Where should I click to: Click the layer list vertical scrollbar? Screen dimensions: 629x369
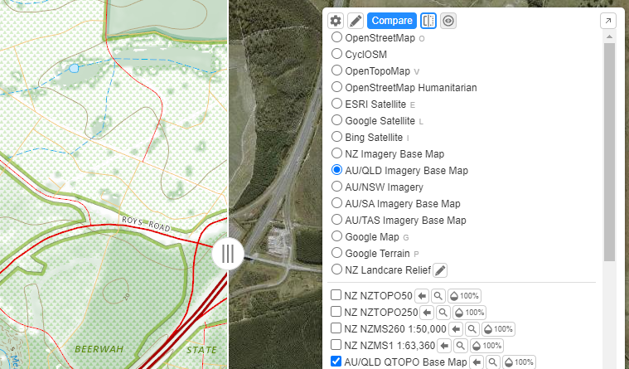(609, 149)
